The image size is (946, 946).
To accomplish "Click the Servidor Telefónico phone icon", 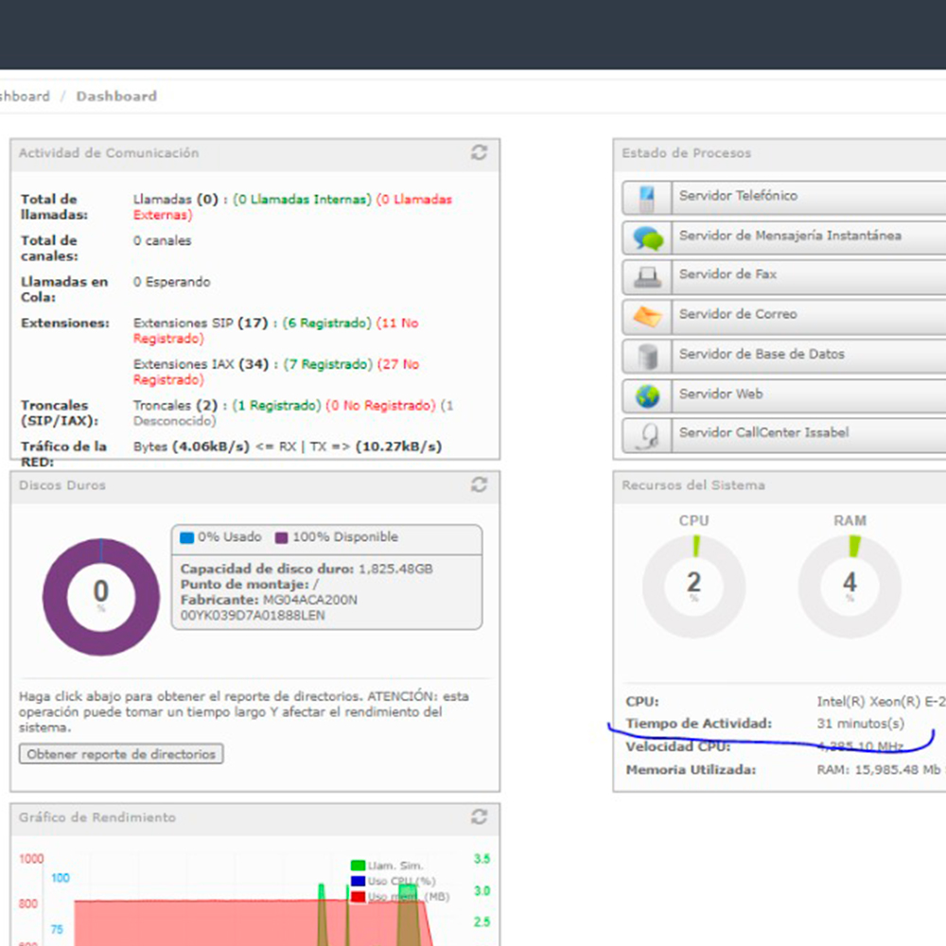I will (648, 198).
